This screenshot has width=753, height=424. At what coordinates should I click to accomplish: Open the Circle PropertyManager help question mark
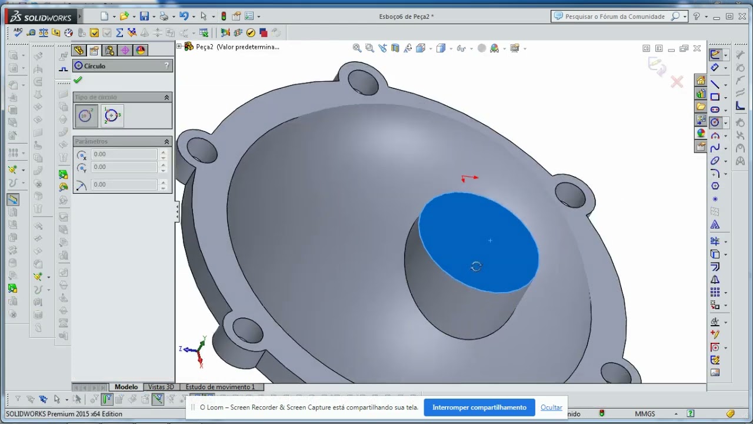click(166, 66)
